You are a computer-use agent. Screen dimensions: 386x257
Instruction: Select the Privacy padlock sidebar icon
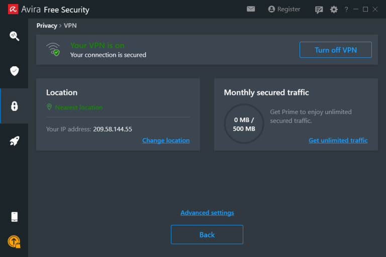[14, 106]
